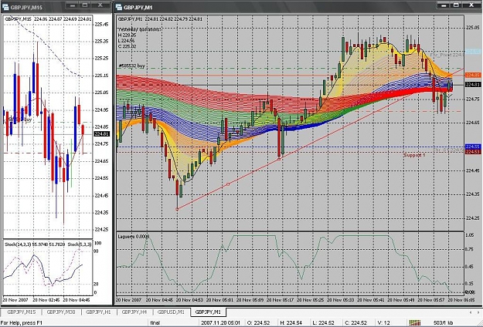483x327 pixels.
Task: Click the 'H: 224.54' high value
Action: click(x=292, y=323)
